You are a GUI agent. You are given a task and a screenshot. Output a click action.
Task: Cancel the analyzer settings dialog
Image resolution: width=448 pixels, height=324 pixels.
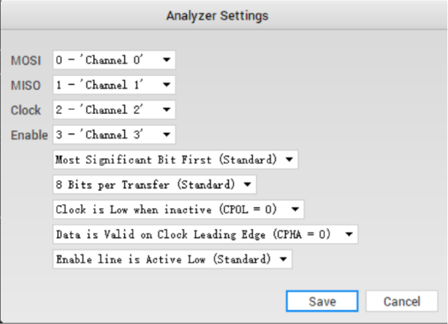coord(401,302)
